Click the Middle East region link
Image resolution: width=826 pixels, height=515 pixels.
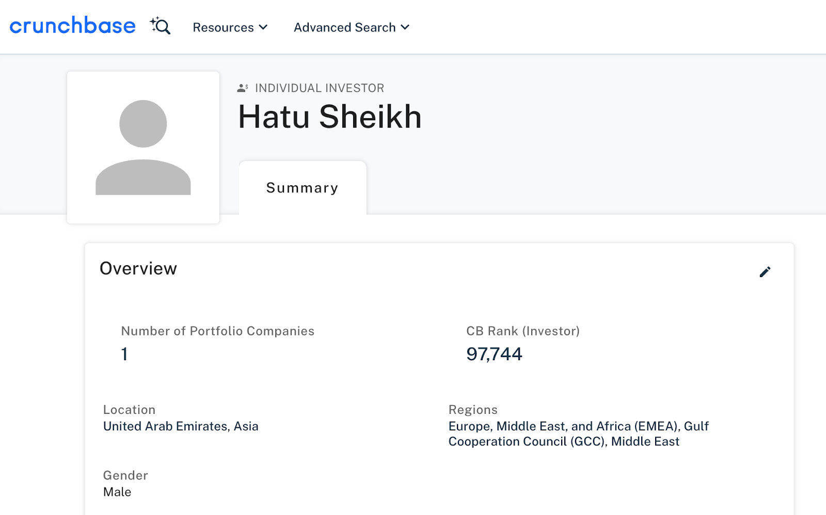[645, 442]
